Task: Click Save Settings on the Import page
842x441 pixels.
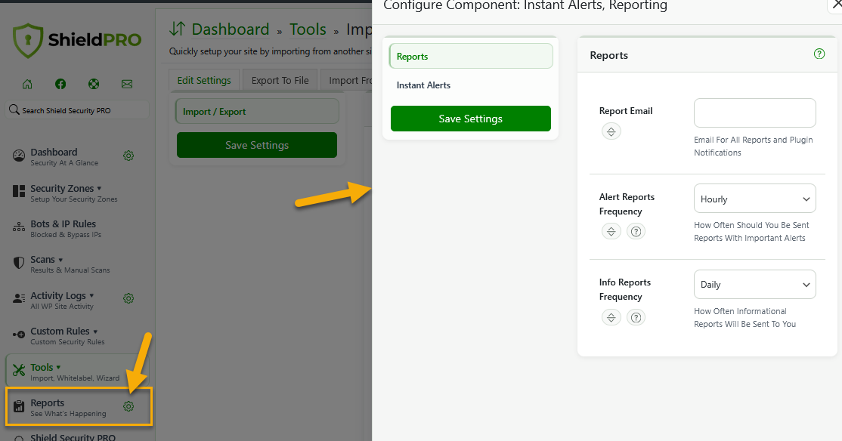Action: [x=257, y=145]
